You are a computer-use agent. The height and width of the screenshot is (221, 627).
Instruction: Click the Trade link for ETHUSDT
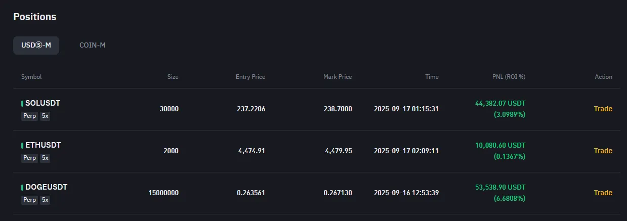pyautogui.click(x=603, y=151)
